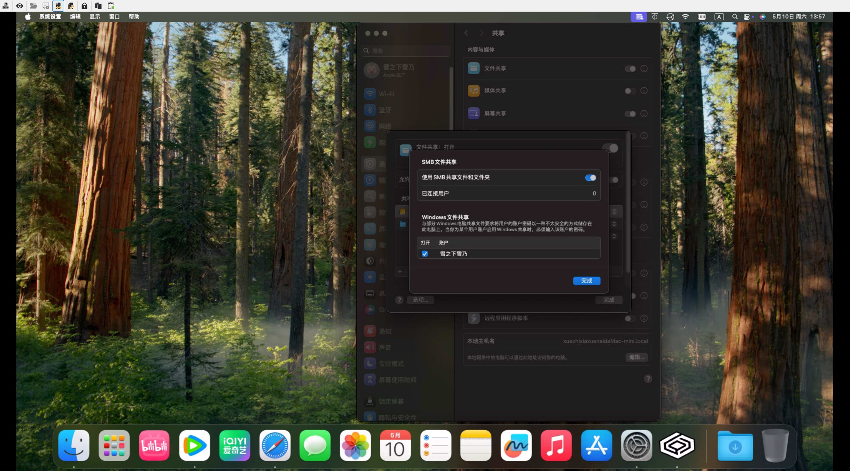This screenshot has width=850, height=471.
Task: Select 专注模式 in the settings sidebar
Action: [x=406, y=364]
